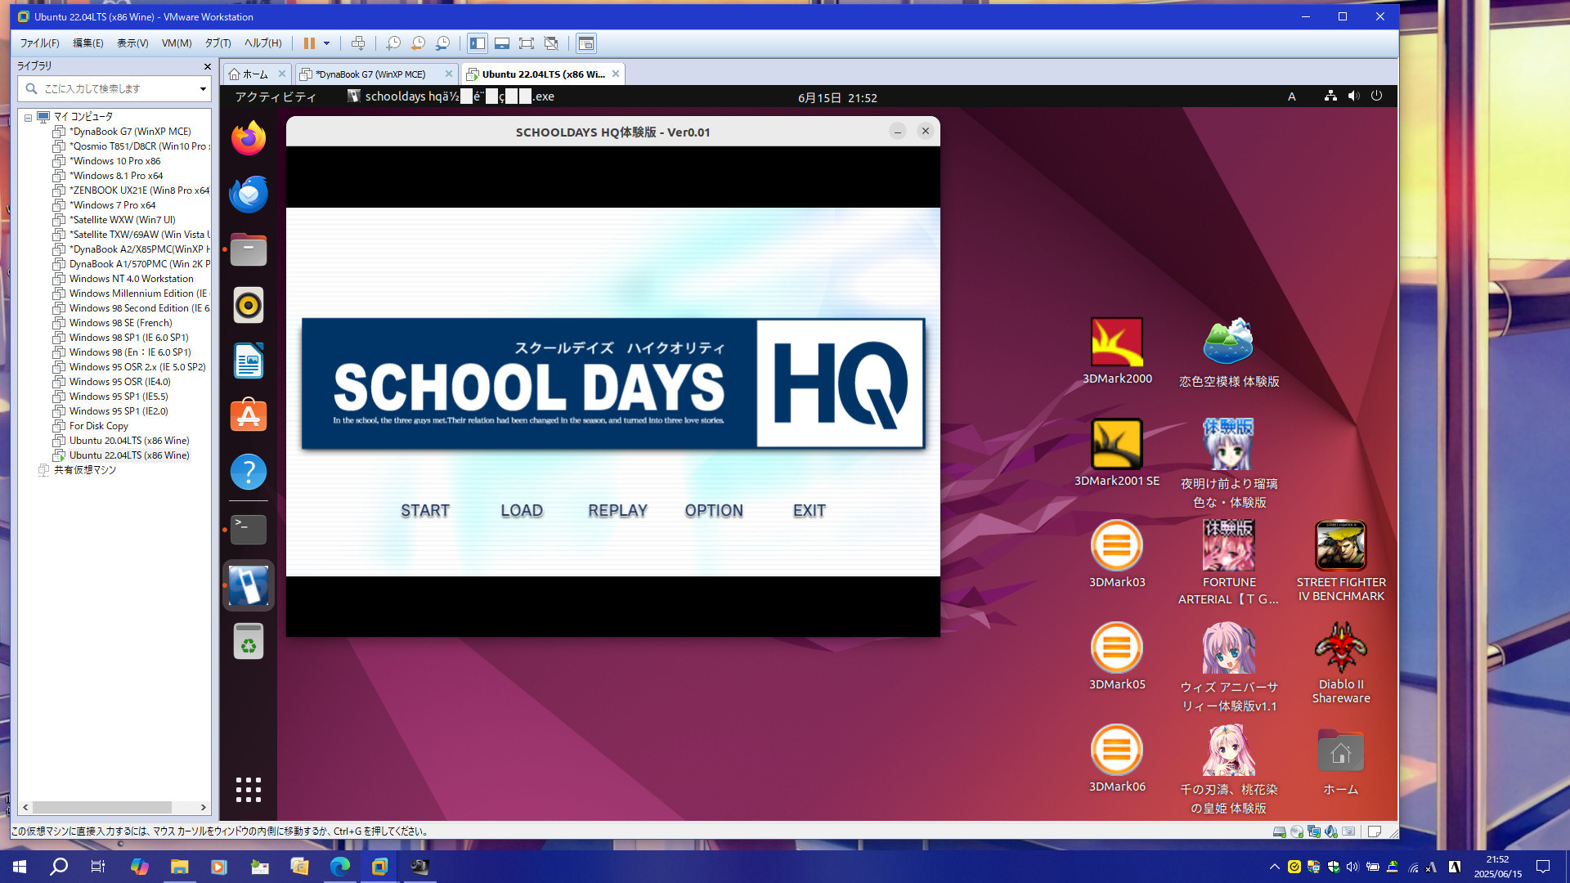
Task: Open the Files manager in the dock
Action: coord(249,249)
